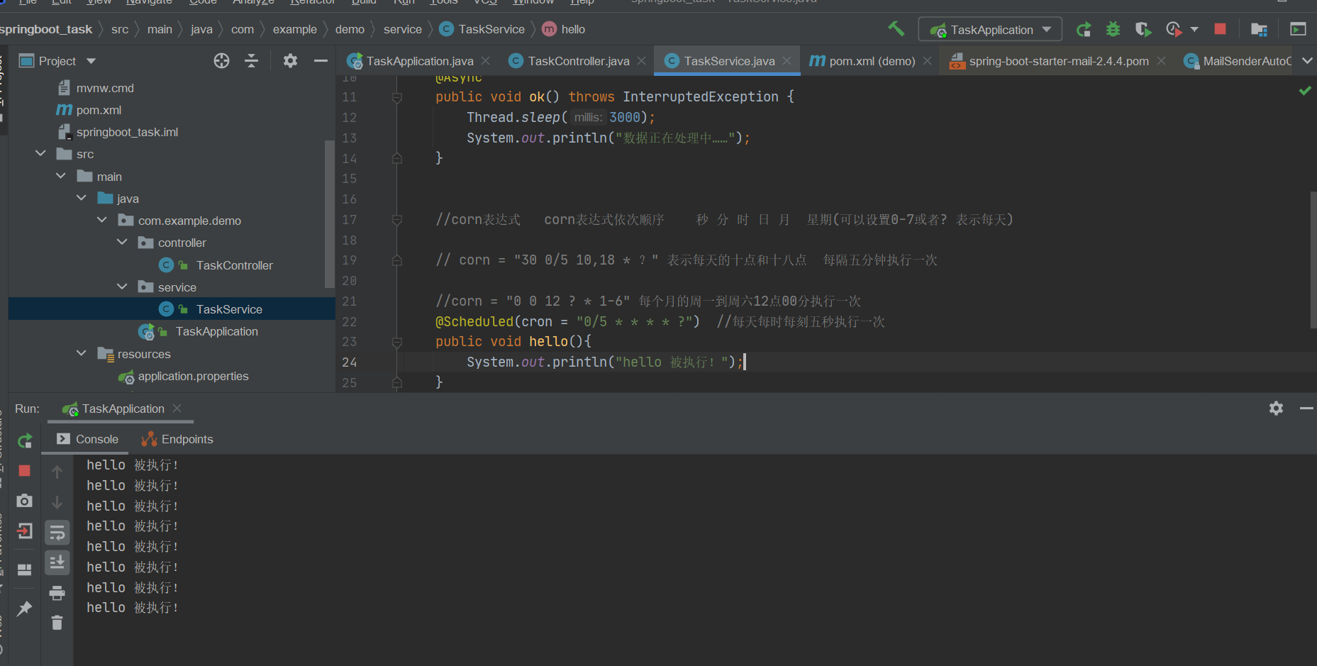Start debugging with the bug icon
The image size is (1317, 666).
pyautogui.click(x=1113, y=29)
